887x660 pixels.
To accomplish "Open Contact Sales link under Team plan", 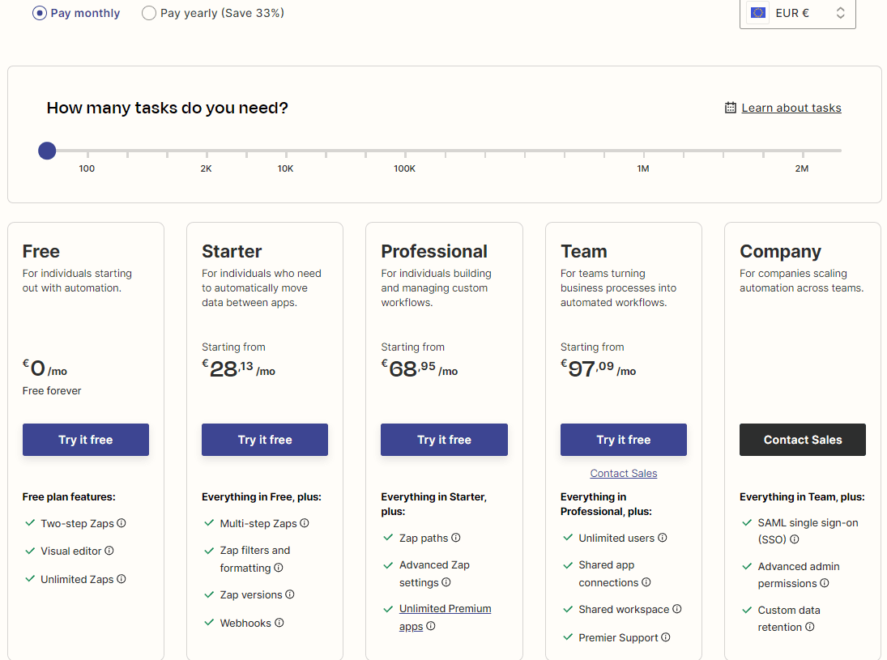I will [624, 474].
